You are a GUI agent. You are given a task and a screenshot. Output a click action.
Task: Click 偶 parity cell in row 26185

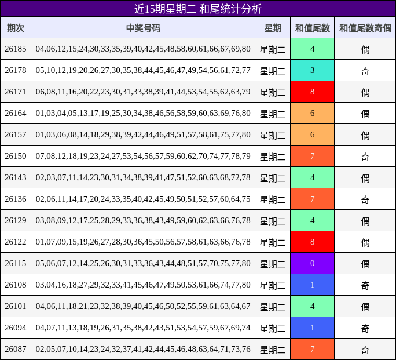365,49
